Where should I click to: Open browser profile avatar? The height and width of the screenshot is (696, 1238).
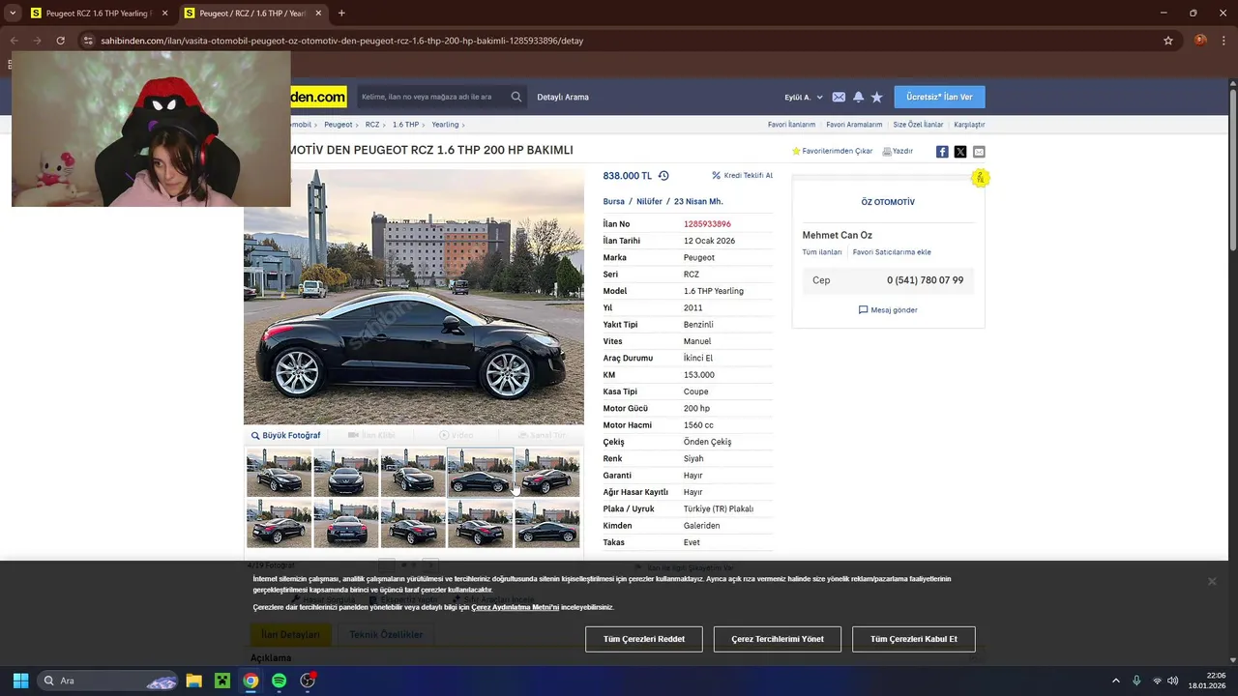(1200, 41)
